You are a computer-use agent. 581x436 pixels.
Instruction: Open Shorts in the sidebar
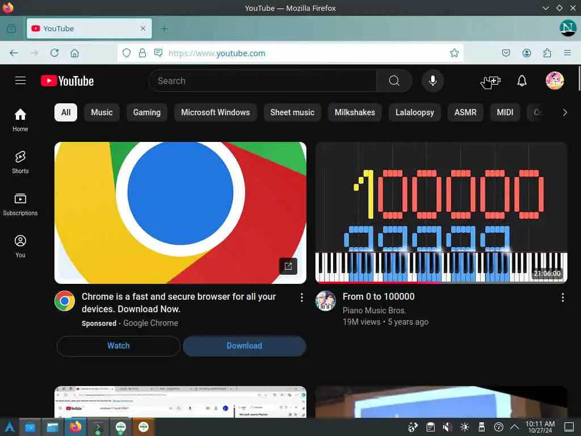pyautogui.click(x=20, y=162)
